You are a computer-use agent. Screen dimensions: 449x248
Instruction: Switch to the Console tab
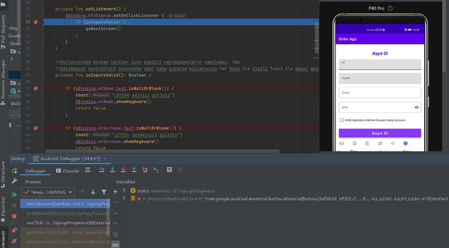click(x=67, y=171)
